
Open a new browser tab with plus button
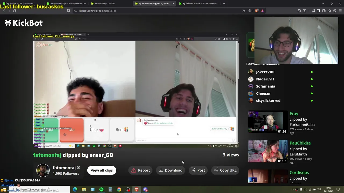(224, 3)
